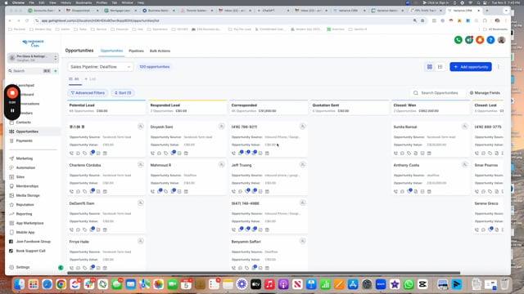This screenshot has height=294, width=524.
Task: Open Reputation in the sidebar
Action: (x=25, y=205)
